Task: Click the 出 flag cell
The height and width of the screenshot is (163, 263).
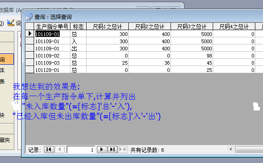Action: pyautogui.click(x=79, y=48)
